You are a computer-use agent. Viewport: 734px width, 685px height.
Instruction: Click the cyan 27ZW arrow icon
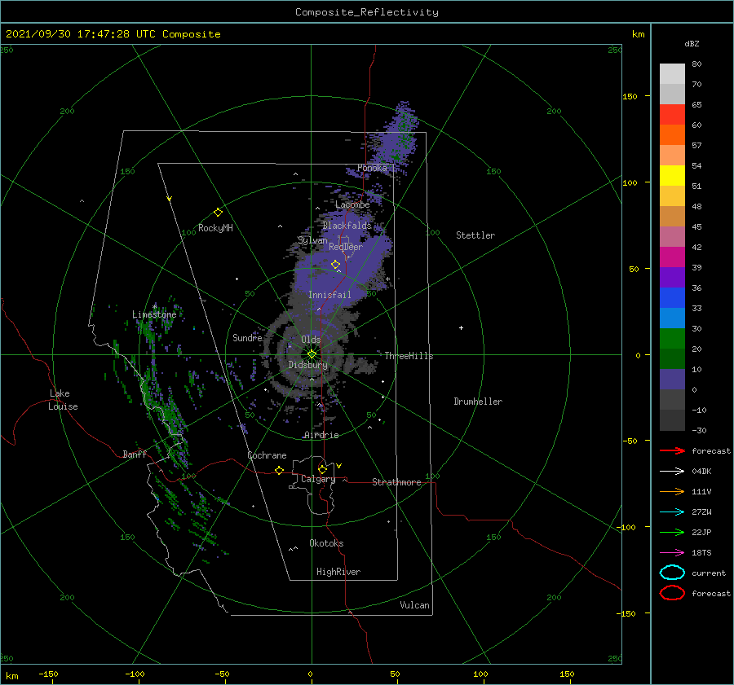click(x=672, y=512)
